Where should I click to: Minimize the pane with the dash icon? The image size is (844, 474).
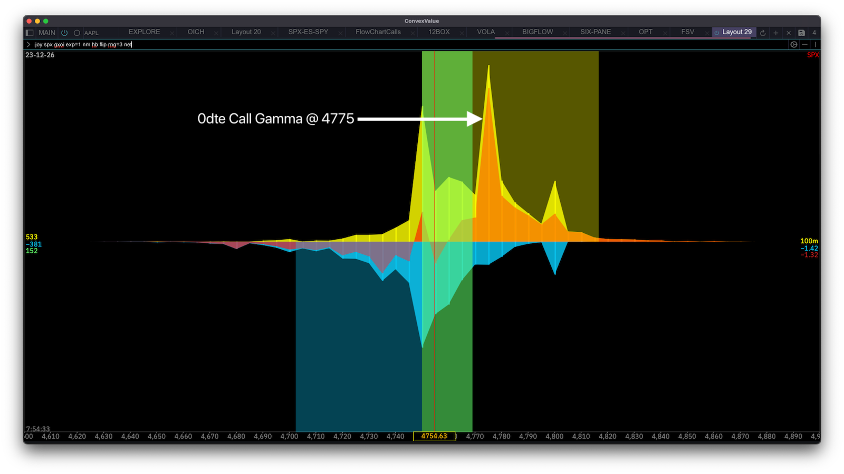[804, 45]
